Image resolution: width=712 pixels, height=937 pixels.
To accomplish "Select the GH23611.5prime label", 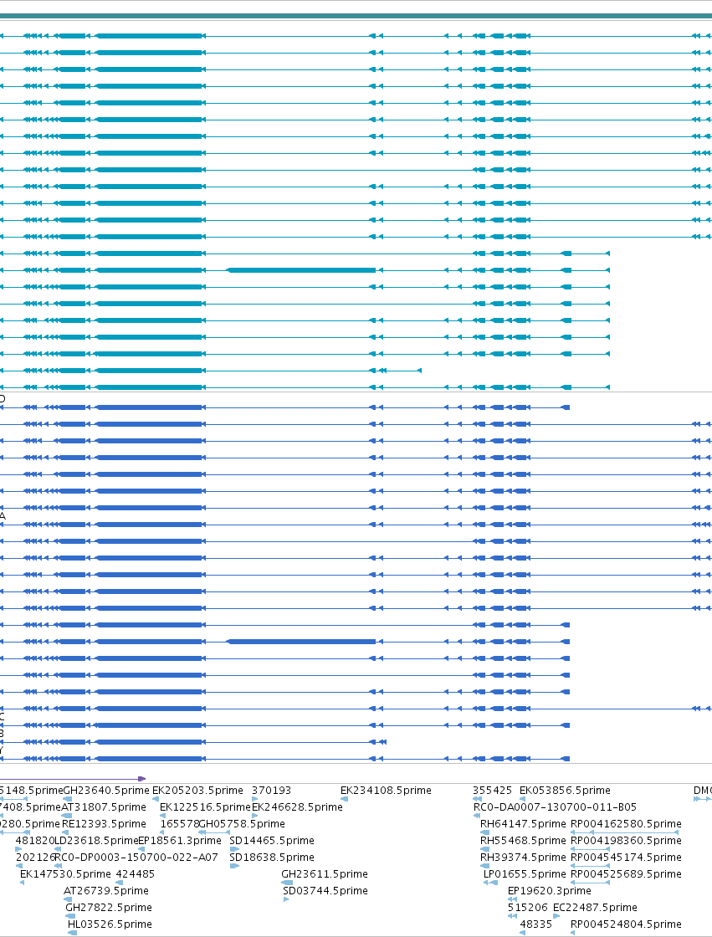I will point(325,873).
